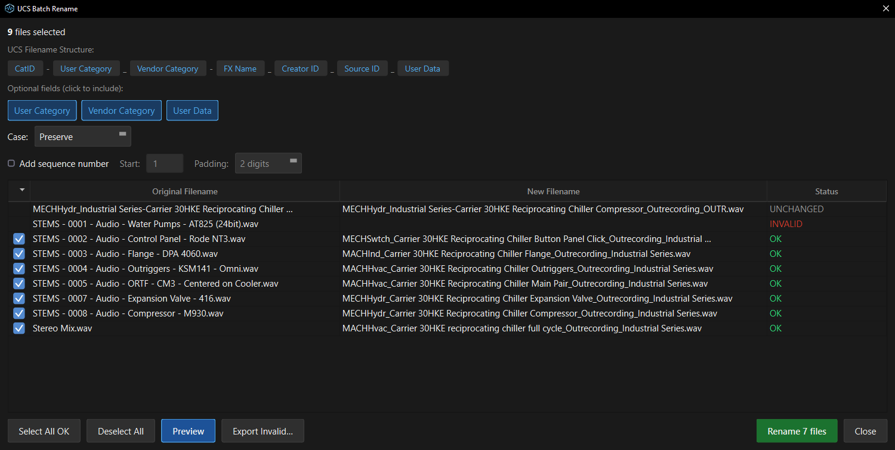Image resolution: width=895 pixels, height=450 pixels.
Task: Click the red INVALID status text
Action: (x=786, y=224)
